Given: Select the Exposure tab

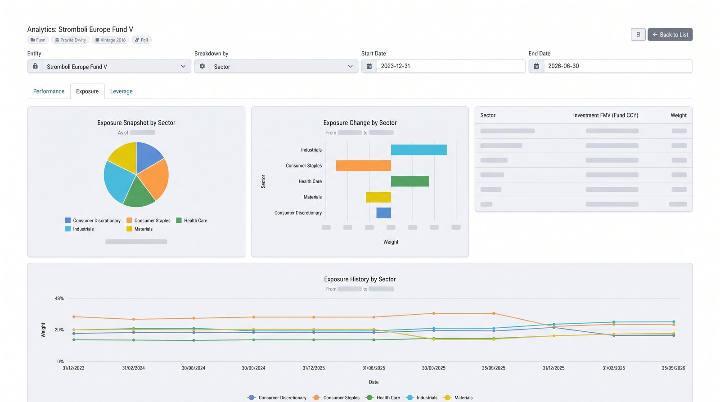Looking at the screenshot, I should pos(87,91).
